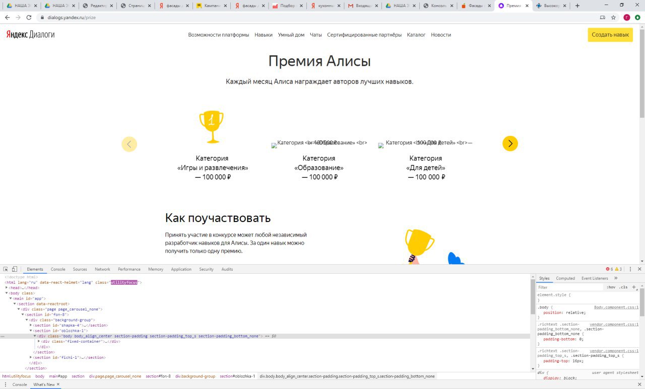Open a new browser tab
Image resolution: width=645 pixels, height=389 pixels.
click(x=577, y=6)
